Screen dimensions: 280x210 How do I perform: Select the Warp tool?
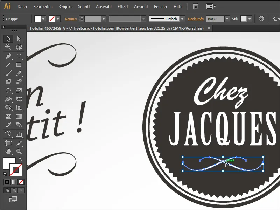[x=8, y=99]
